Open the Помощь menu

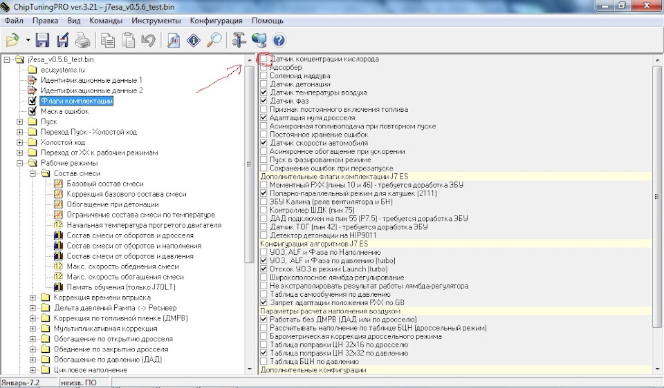click(x=267, y=21)
